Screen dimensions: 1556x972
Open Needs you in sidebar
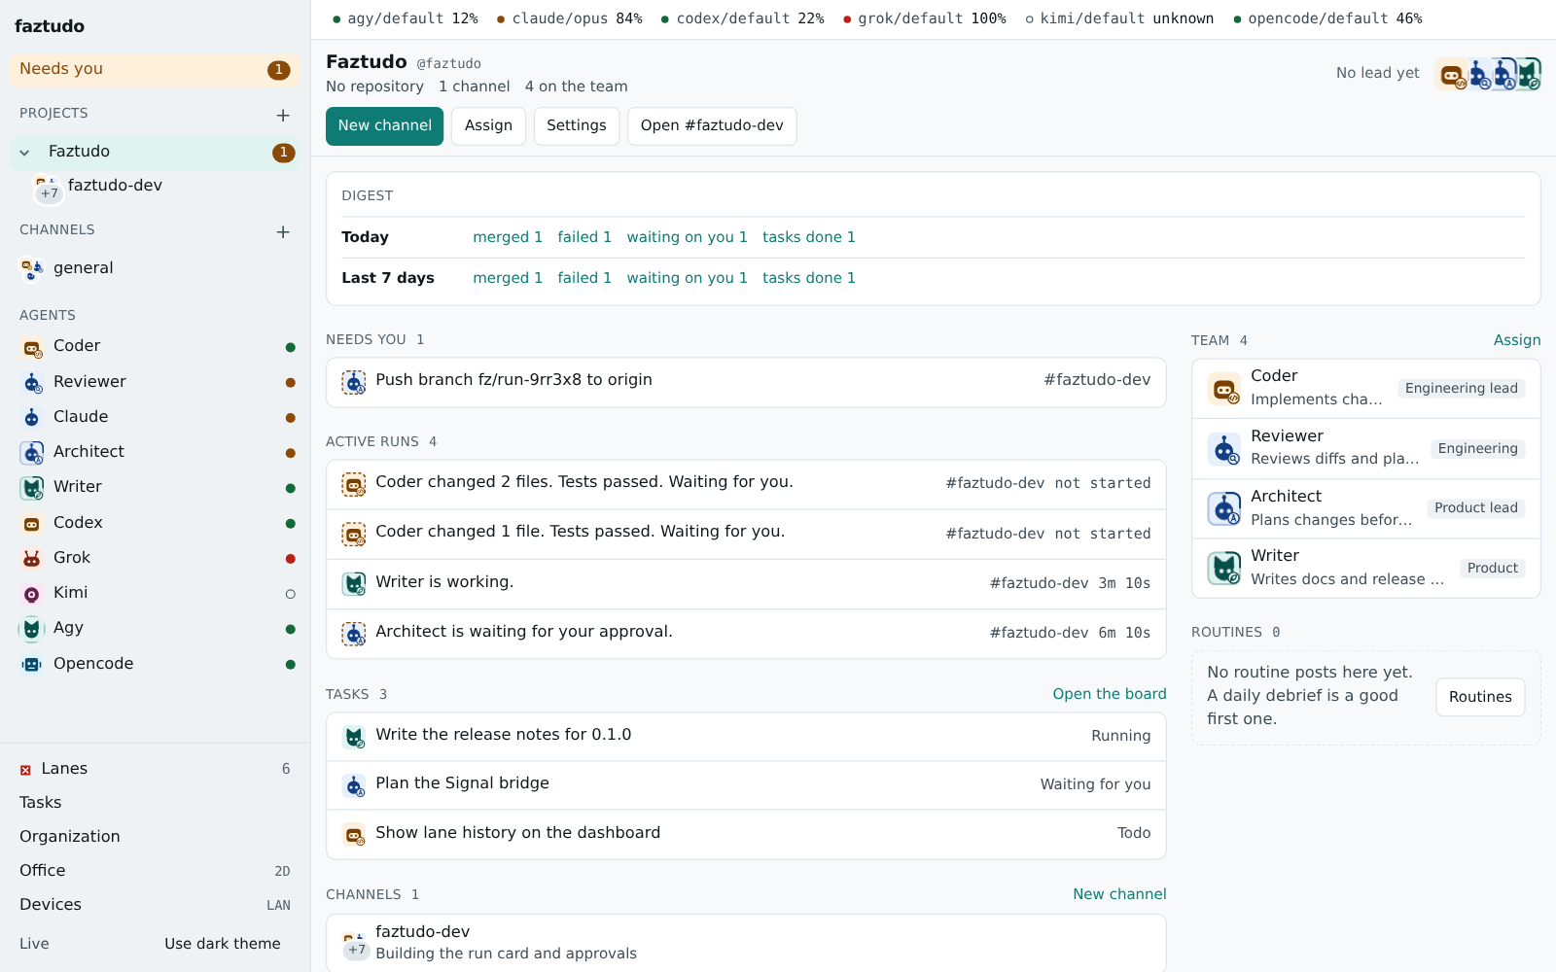156,70
